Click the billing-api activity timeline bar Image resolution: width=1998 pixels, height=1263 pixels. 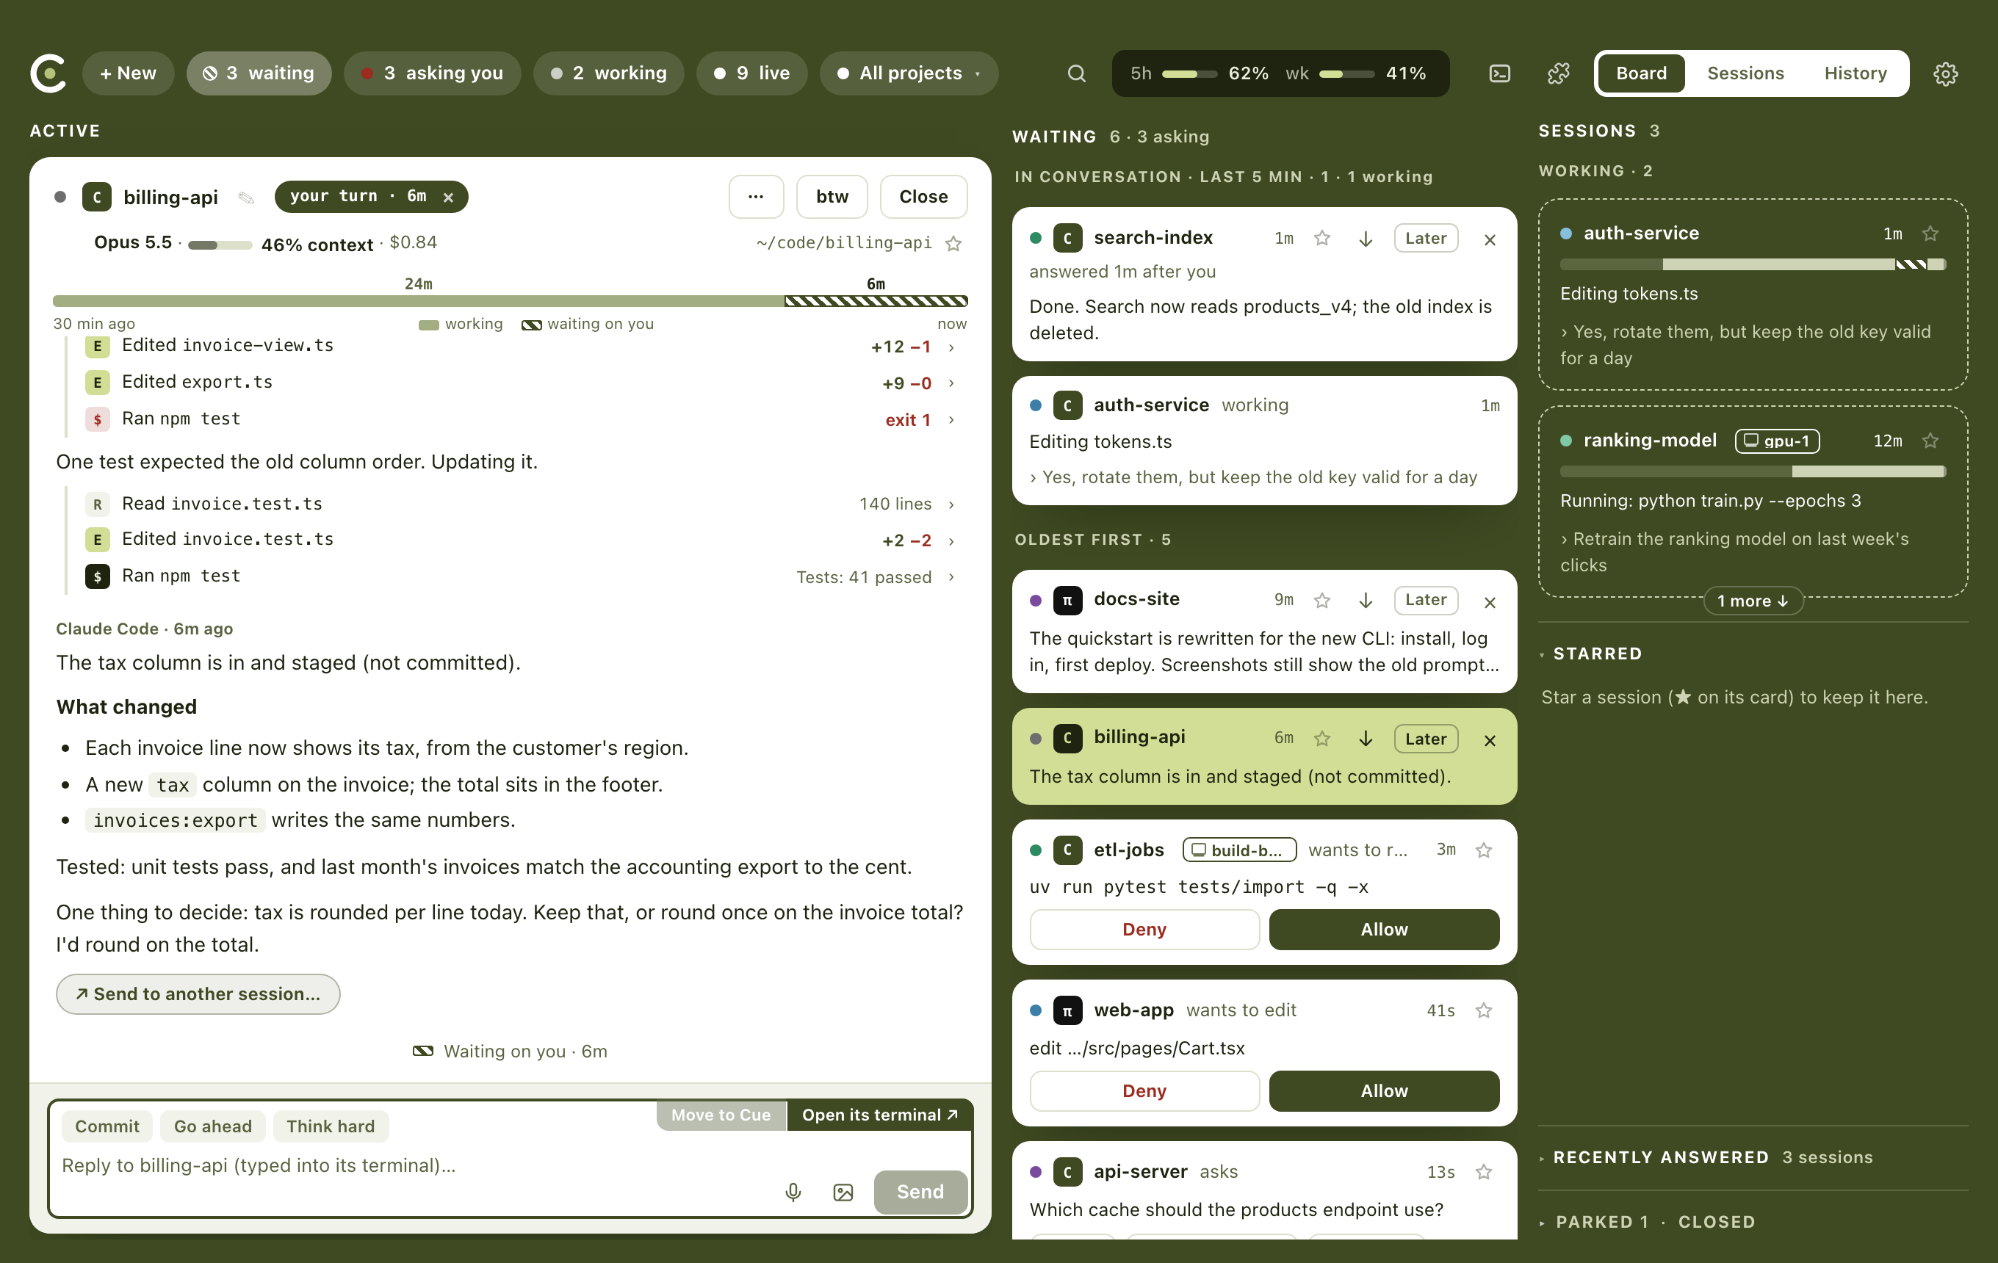pyautogui.click(x=511, y=301)
